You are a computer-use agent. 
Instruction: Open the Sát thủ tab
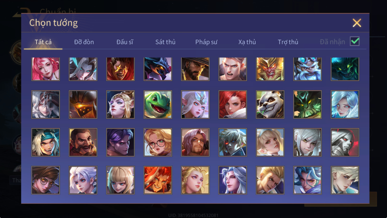[x=165, y=42]
